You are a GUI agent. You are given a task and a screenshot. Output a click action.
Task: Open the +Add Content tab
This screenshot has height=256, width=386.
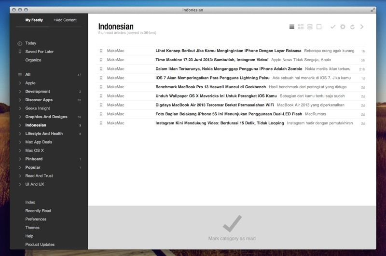[x=65, y=20]
